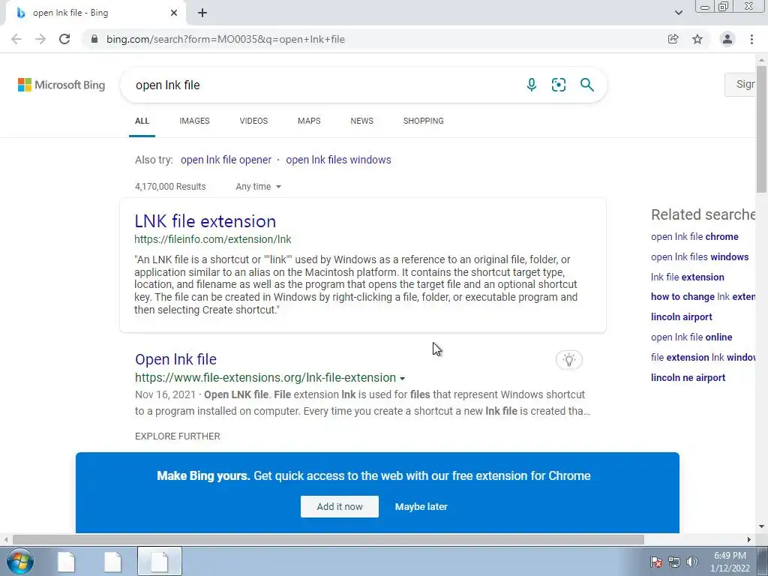Click Related searches 'open lnk files windows'
The height and width of the screenshot is (576, 768).
point(700,256)
